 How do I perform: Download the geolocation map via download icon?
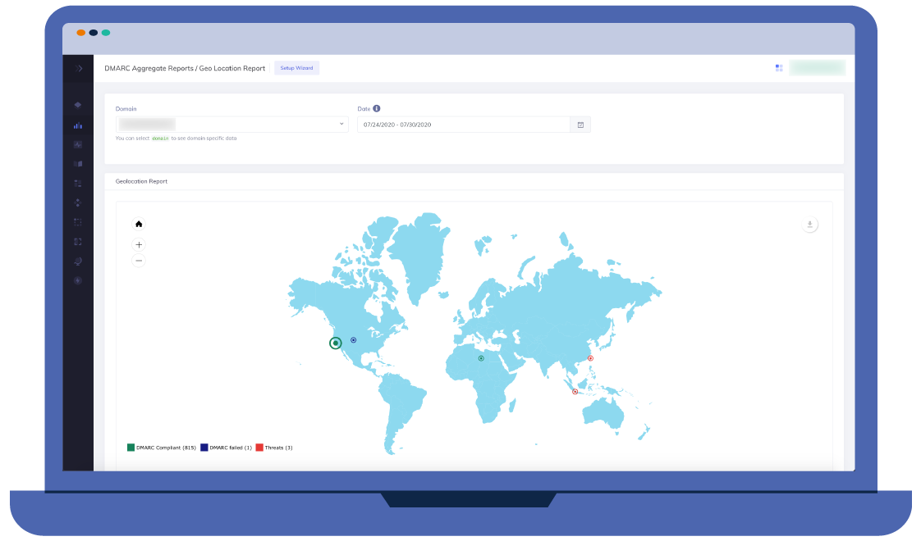[x=810, y=223]
